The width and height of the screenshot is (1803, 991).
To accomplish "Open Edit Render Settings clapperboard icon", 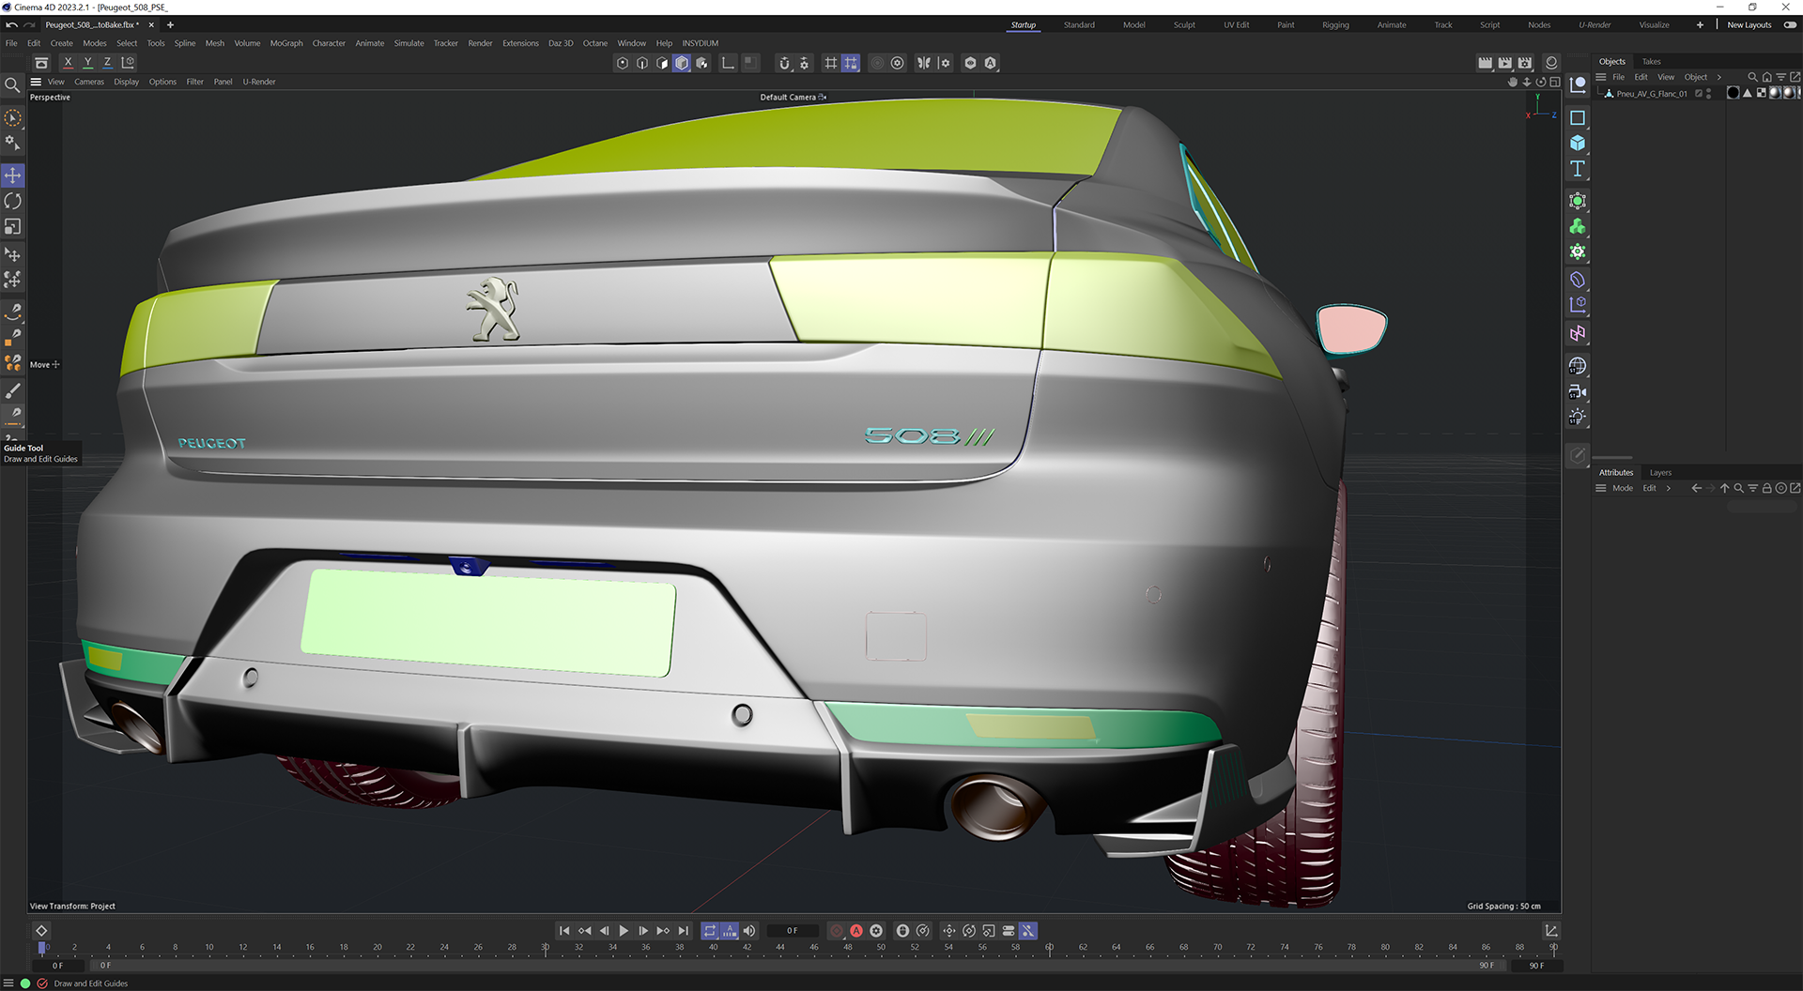I will (x=1525, y=63).
